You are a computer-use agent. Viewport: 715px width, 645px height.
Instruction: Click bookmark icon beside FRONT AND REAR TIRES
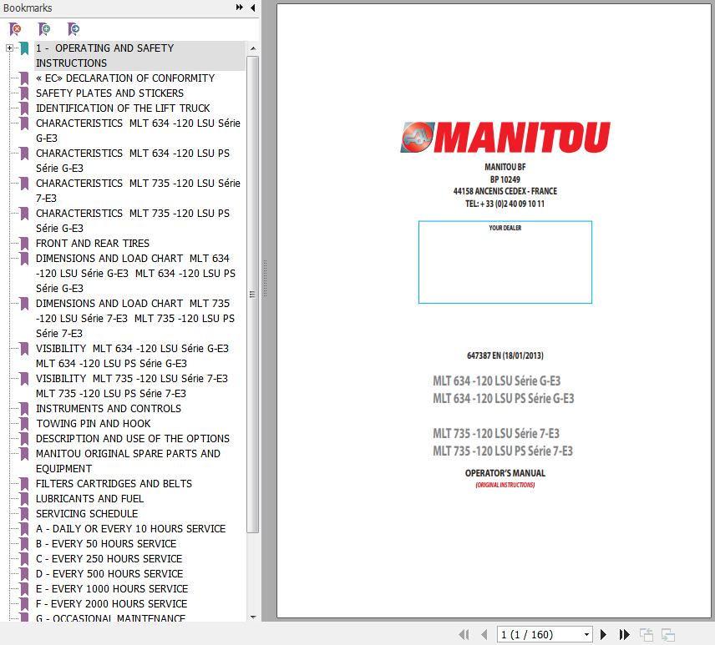click(24, 244)
